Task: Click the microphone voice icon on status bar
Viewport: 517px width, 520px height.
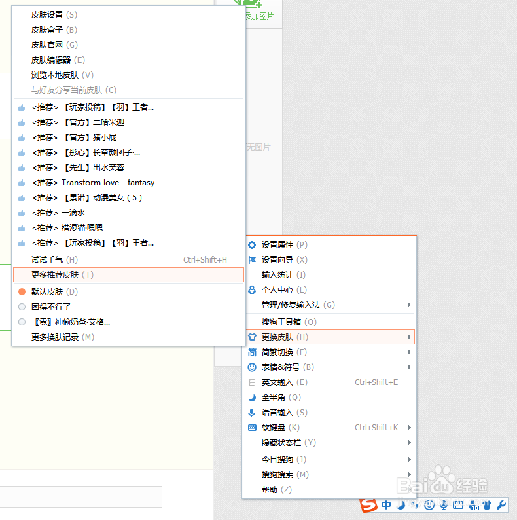Action: 444,505
